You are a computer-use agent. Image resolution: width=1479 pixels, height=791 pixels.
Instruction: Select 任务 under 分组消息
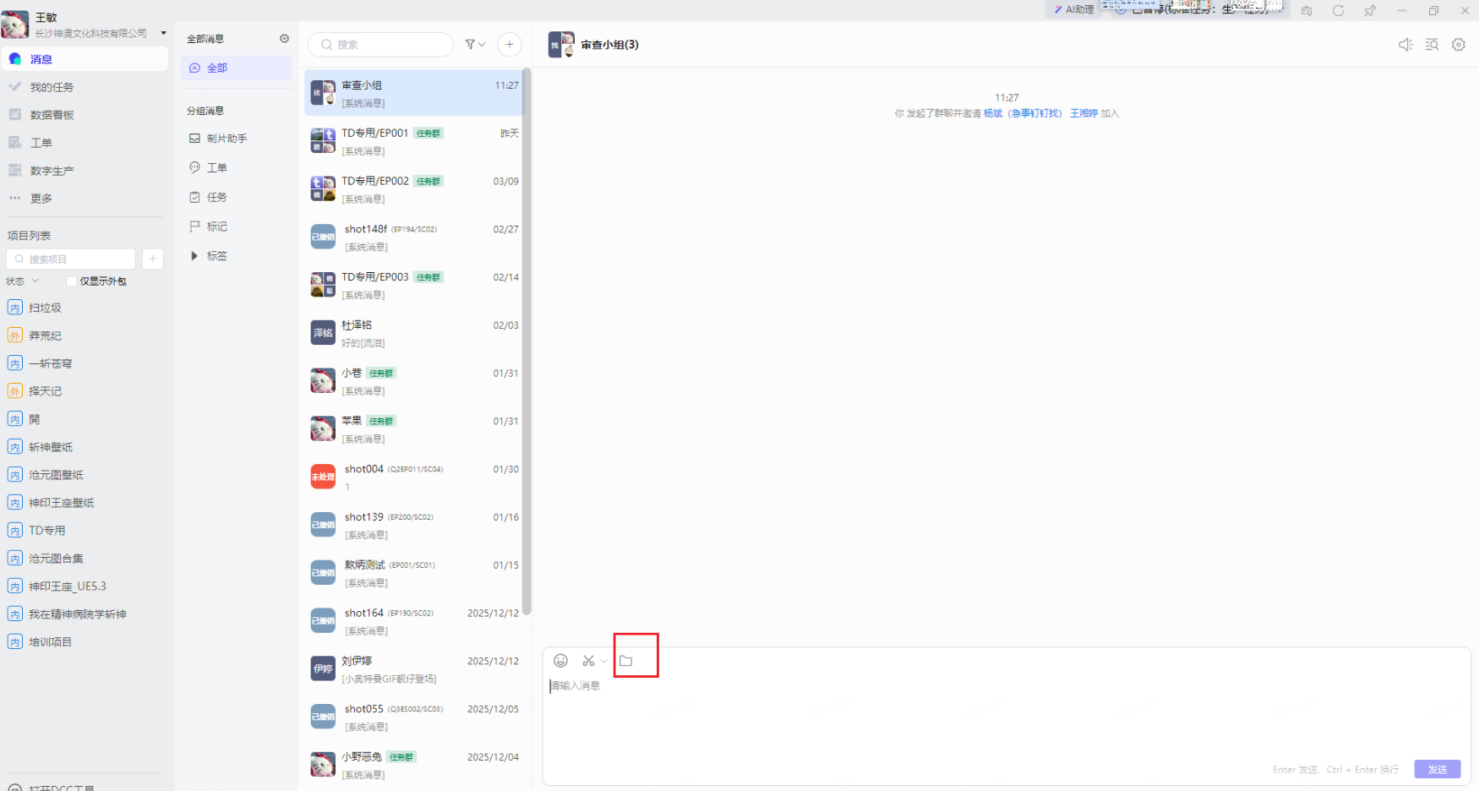coord(237,197)
